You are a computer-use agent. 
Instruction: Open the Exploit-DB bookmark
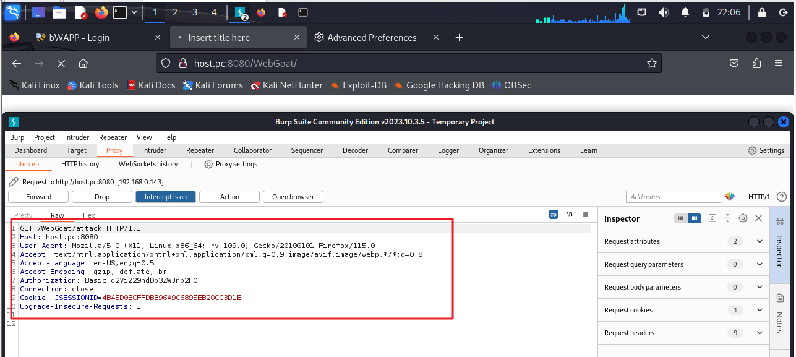358,85
